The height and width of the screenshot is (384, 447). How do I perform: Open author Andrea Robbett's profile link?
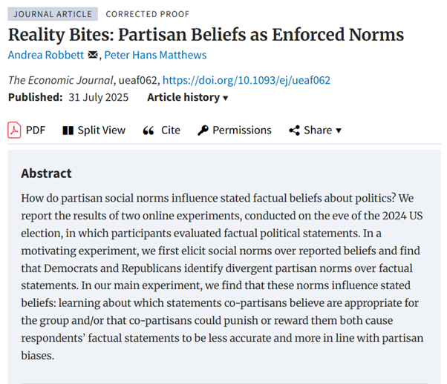click(x=46, y=55)
